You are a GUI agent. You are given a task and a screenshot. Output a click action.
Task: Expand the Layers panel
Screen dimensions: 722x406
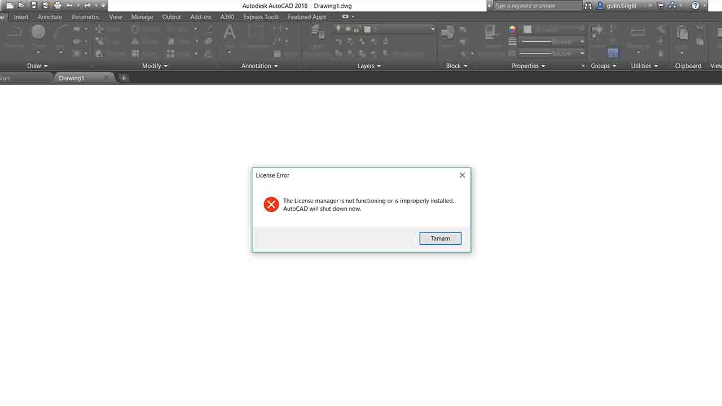click(369, 66)
